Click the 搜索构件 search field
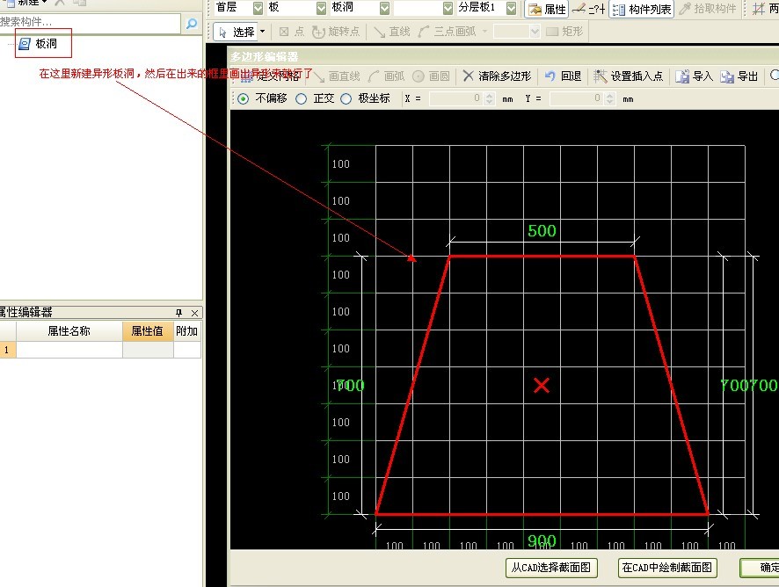 90,22
